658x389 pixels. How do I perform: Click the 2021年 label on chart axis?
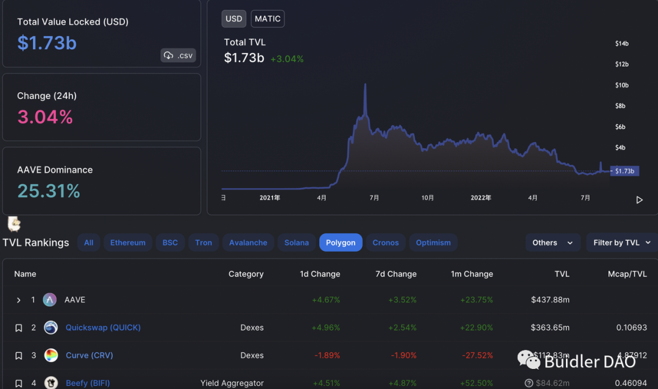pos(270,198)
